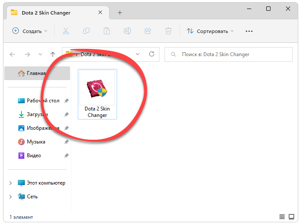Click pin icon next to Изображения
This screenshot has height=224, width=300.
pos(66,128)
